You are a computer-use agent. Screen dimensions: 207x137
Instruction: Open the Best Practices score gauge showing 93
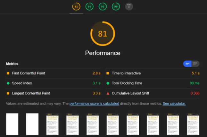[103, 6]
